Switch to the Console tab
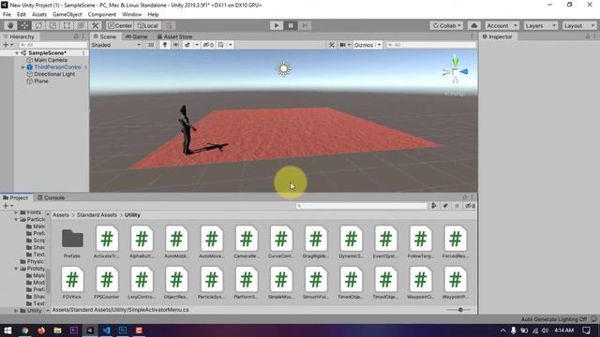 click(x=51, y=198)
